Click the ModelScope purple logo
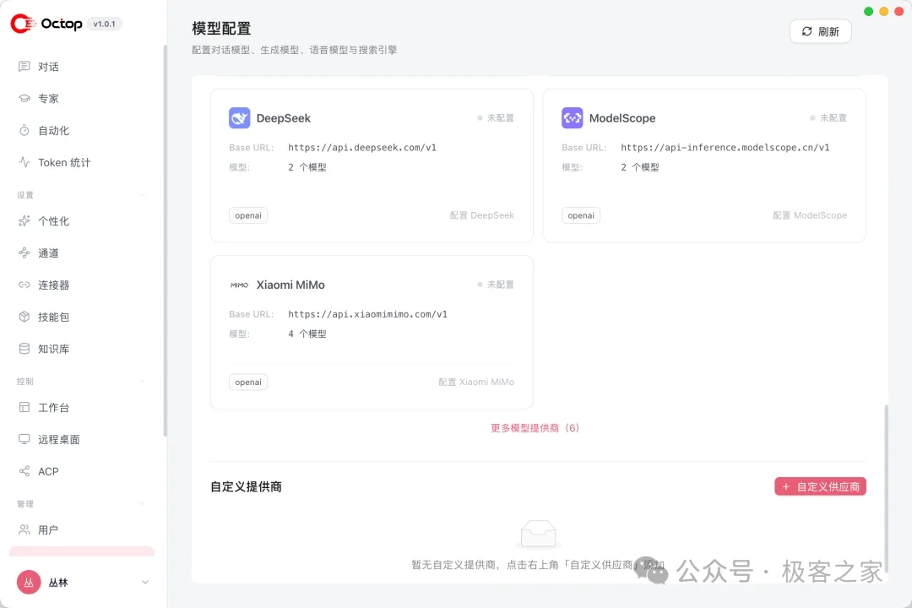Image resolution: width=912 pixels, height=608 pixels. tap(572, 117)
